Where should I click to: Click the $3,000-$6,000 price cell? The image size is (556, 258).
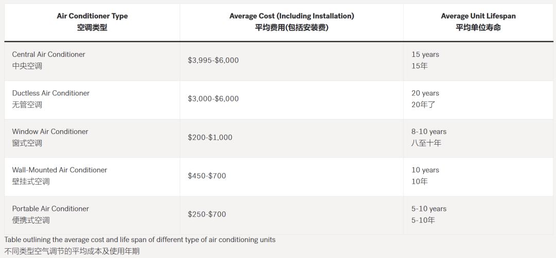coord(213,98)
